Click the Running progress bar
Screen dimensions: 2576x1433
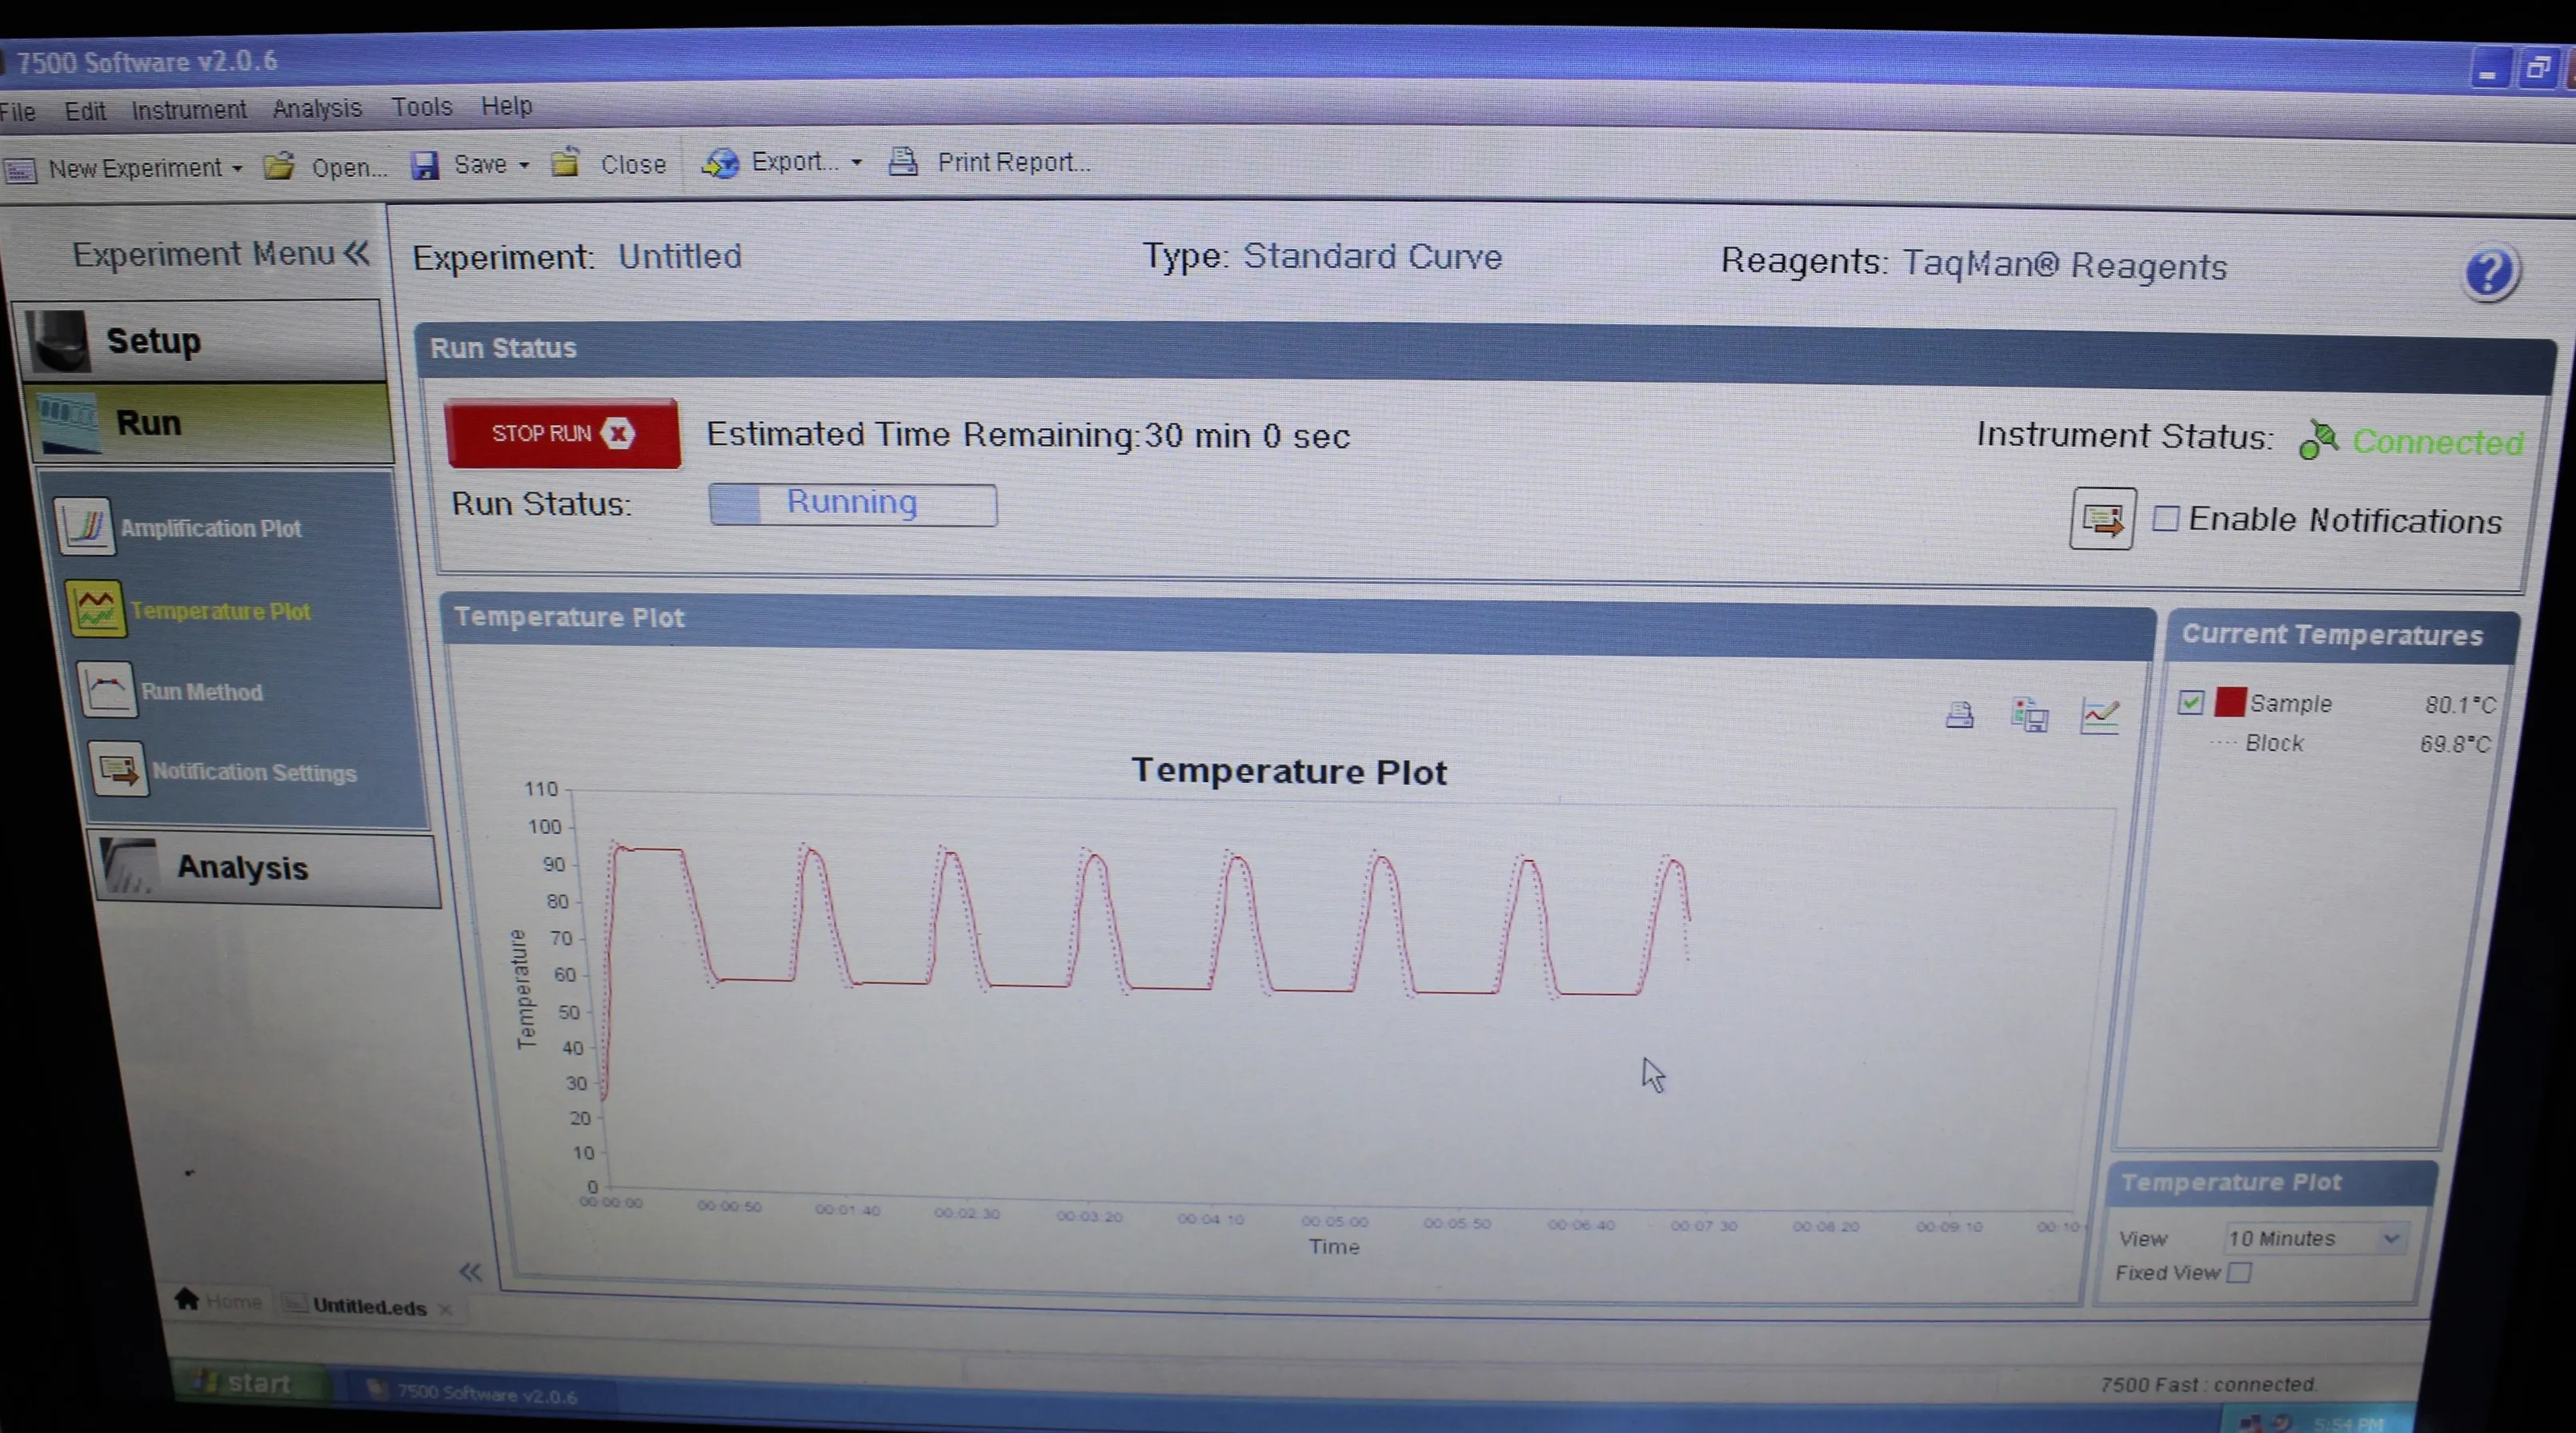point(852,504)
